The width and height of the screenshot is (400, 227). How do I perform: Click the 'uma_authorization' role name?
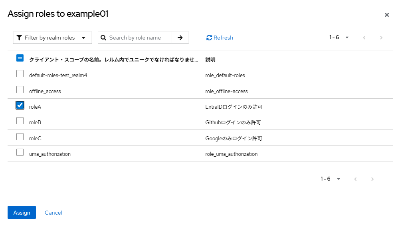pyautogui.click(x=50, y=154)
